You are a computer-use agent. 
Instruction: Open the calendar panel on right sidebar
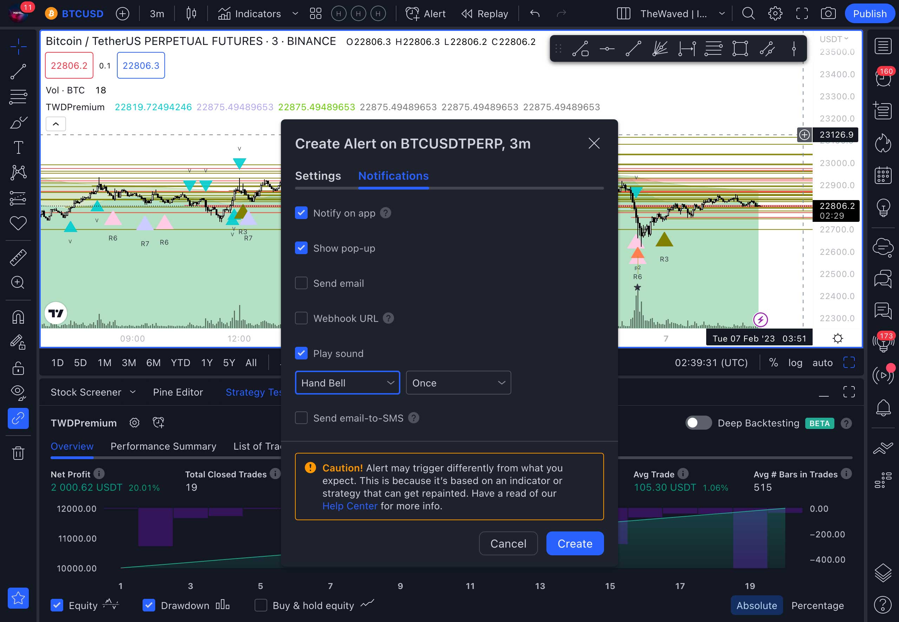click(x=883, y=175)
